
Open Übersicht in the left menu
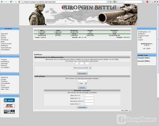(x=4, y=34)
